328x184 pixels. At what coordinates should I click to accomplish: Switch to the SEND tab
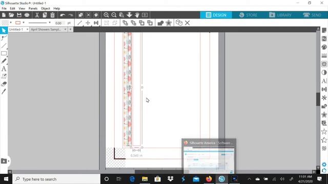click(x=312, y=15)
